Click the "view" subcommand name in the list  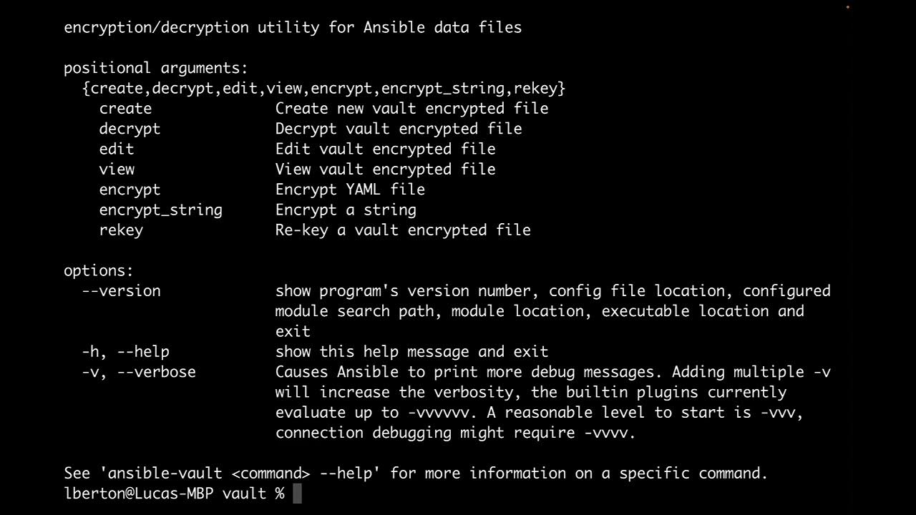[117, 170]
